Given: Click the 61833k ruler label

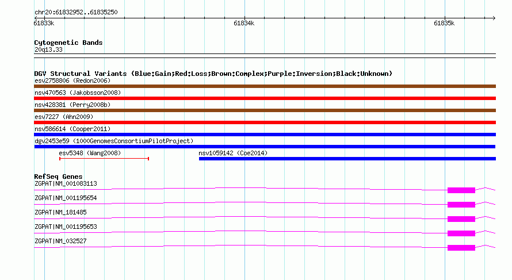Looking at the screenshot, I should 44,23.
